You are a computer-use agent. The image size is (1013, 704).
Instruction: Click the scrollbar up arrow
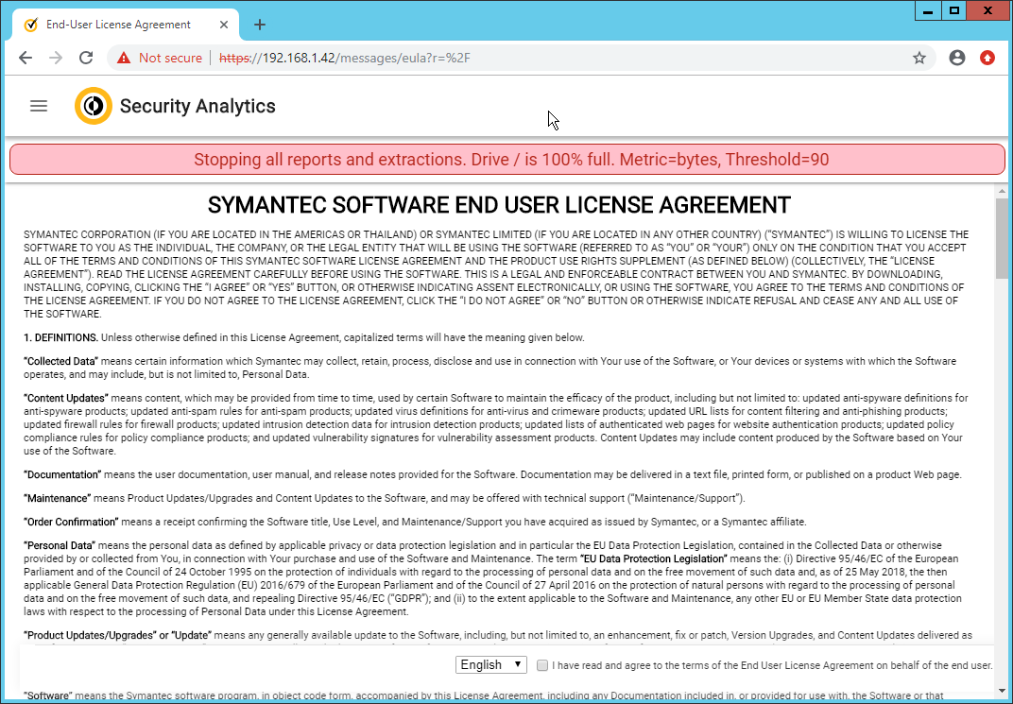(1001, 191)
